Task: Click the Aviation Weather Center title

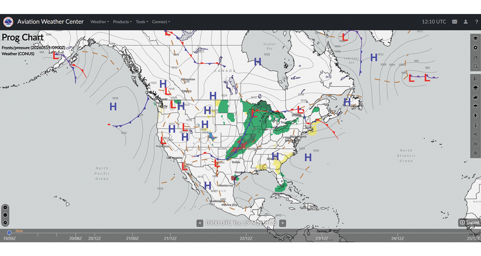Action: pyautogui.click(x=50, y=22)
